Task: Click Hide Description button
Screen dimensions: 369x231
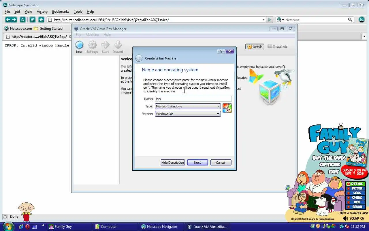Action: (173, 163)
